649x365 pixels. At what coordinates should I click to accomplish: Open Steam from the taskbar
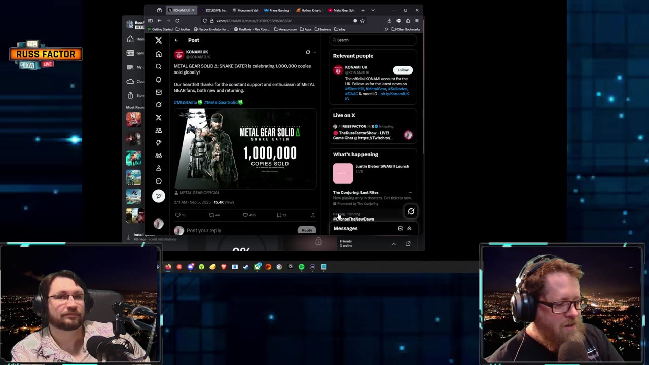point(246,267)
